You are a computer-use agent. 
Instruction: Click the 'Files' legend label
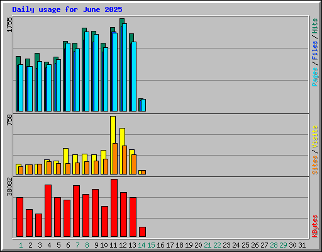tap(315, 50)
